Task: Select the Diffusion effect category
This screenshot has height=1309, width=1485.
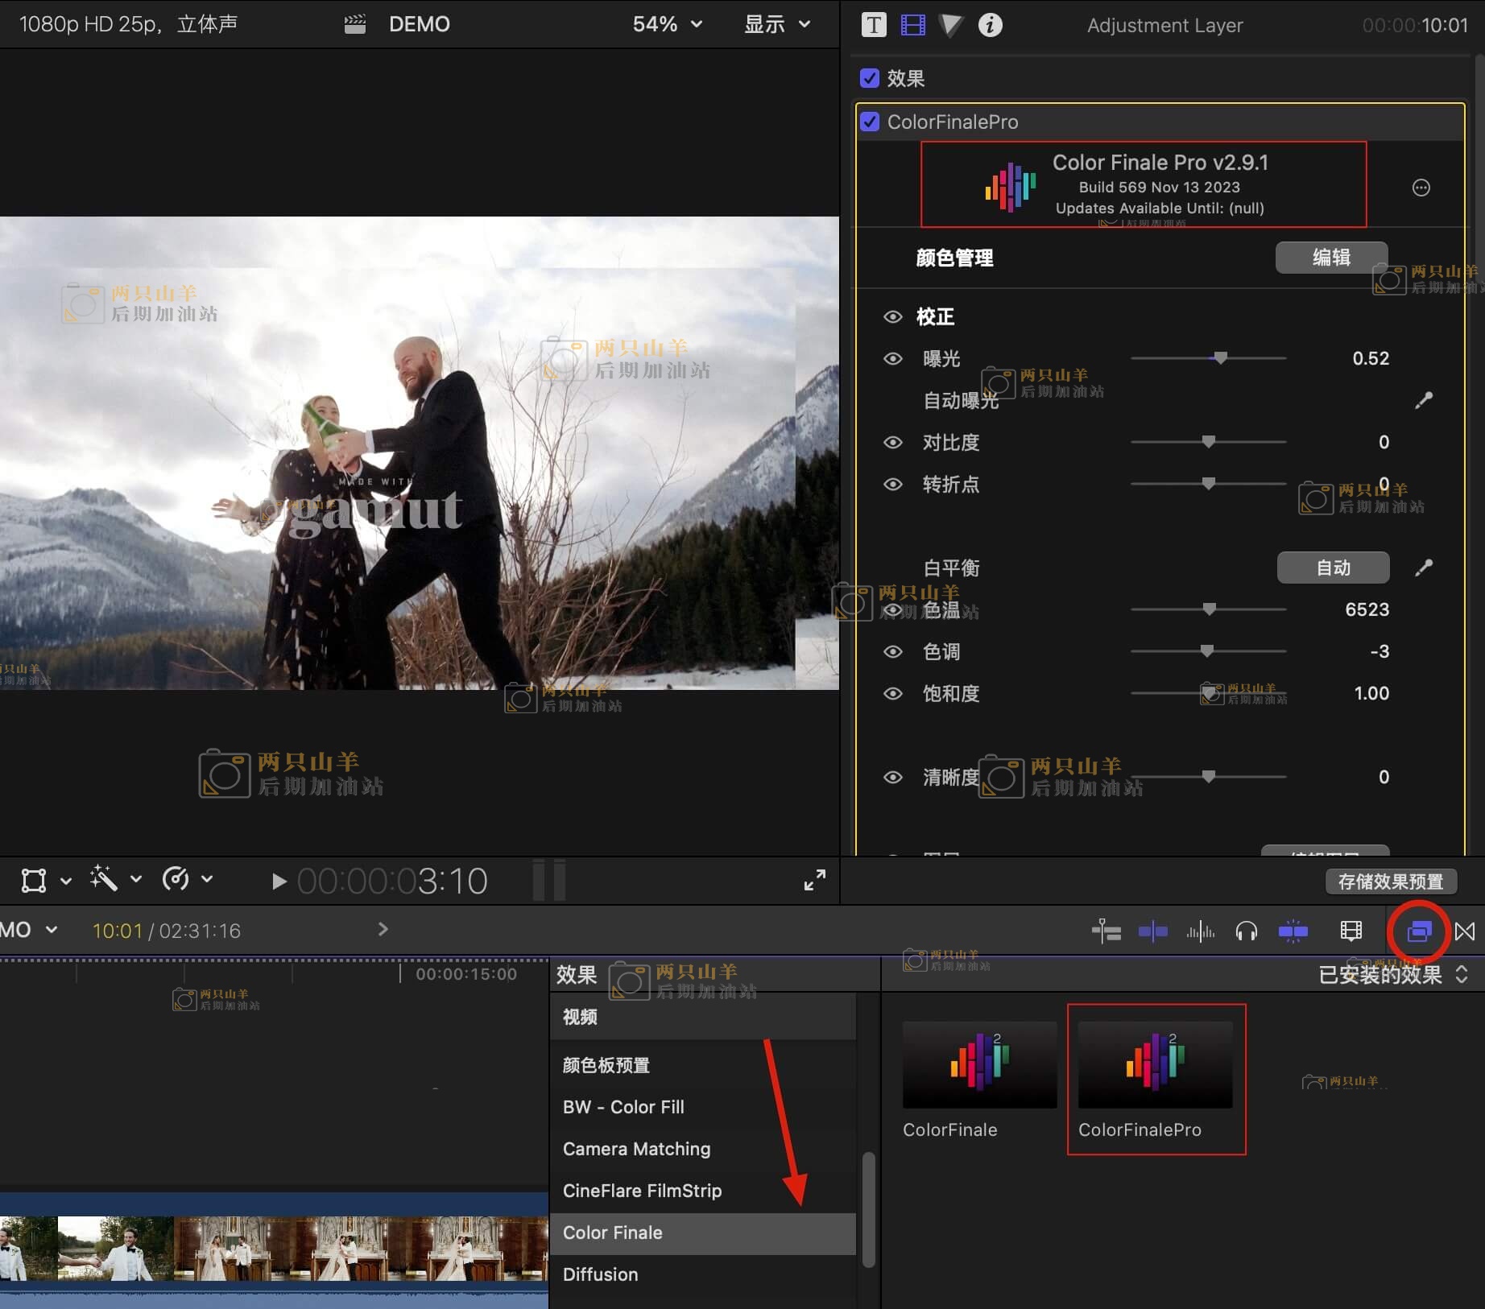Action: [600, 1274]
